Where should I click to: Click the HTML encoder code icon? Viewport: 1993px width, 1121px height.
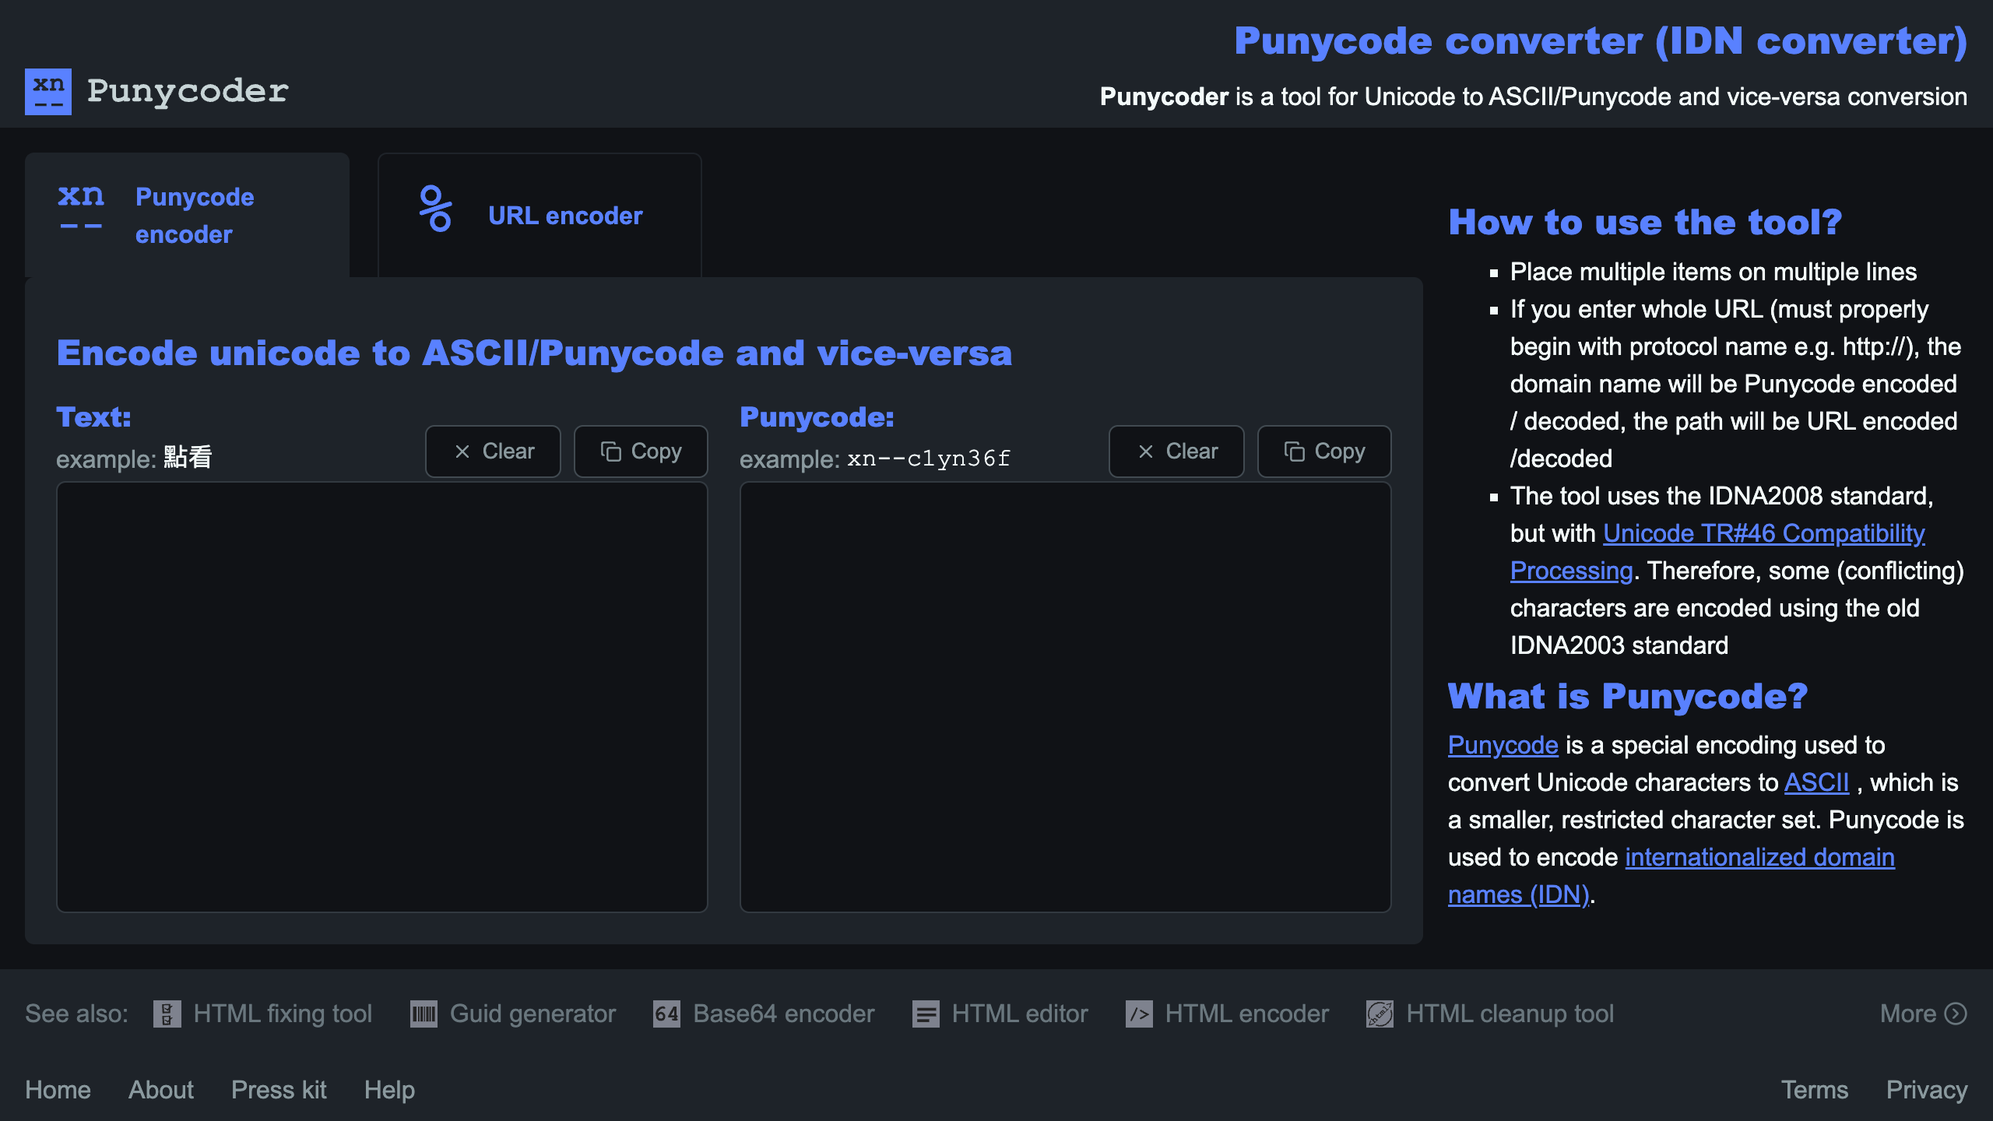point(1139,1014)
